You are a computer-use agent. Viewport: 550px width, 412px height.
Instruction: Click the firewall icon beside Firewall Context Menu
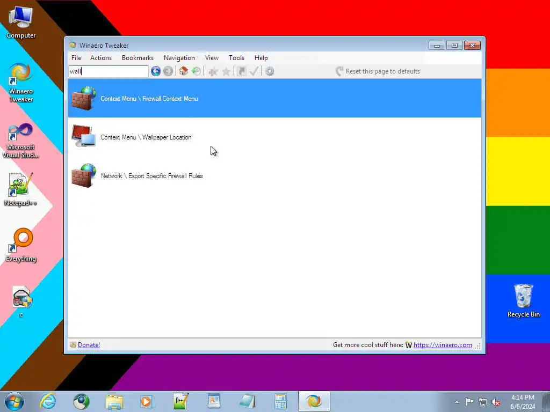click(83, 99)
